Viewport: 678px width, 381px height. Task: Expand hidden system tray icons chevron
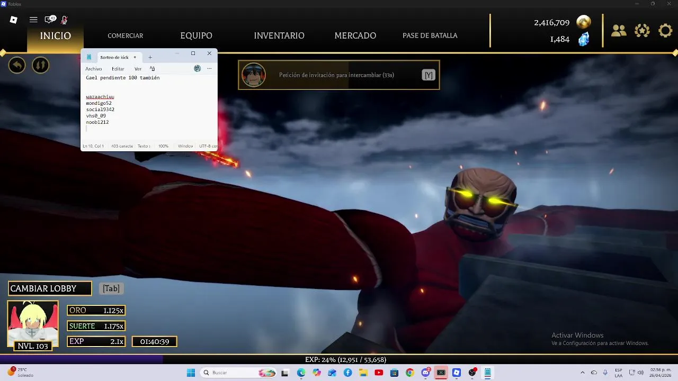(582, 373)
